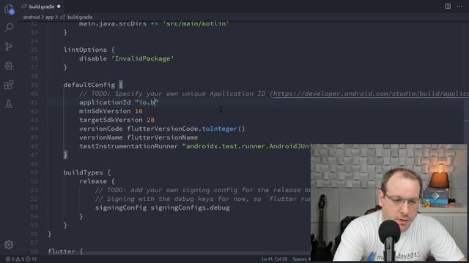This screenshot has width=469, height=263.
Task: Open the Explorer view in activity bar
Action: coord(9,9)
